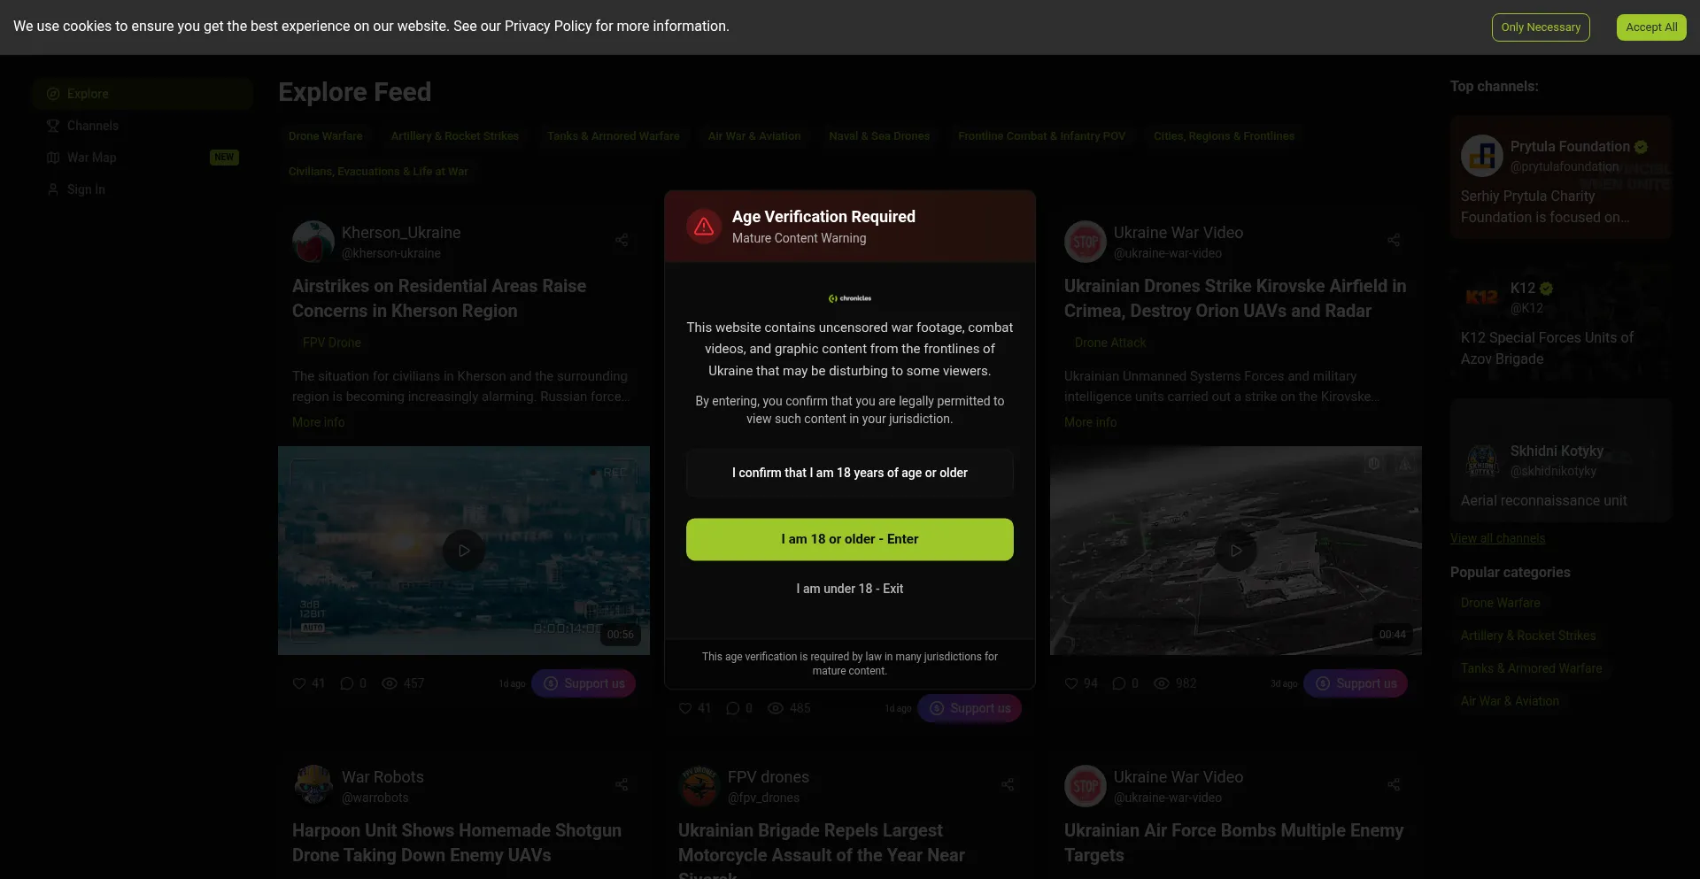This screenshot has width=1700, height=879.
Task: Click the eye views icon beside 485
Action: [776, 708]
